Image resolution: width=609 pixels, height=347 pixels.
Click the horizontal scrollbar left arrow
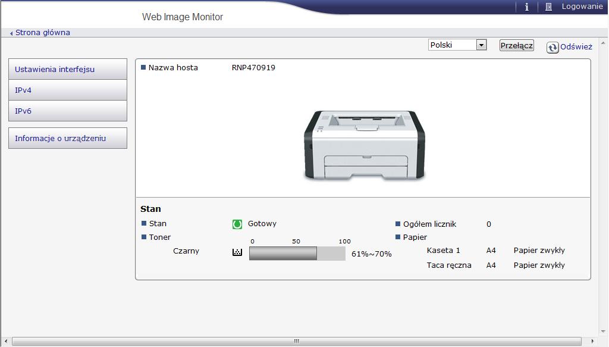6,341
